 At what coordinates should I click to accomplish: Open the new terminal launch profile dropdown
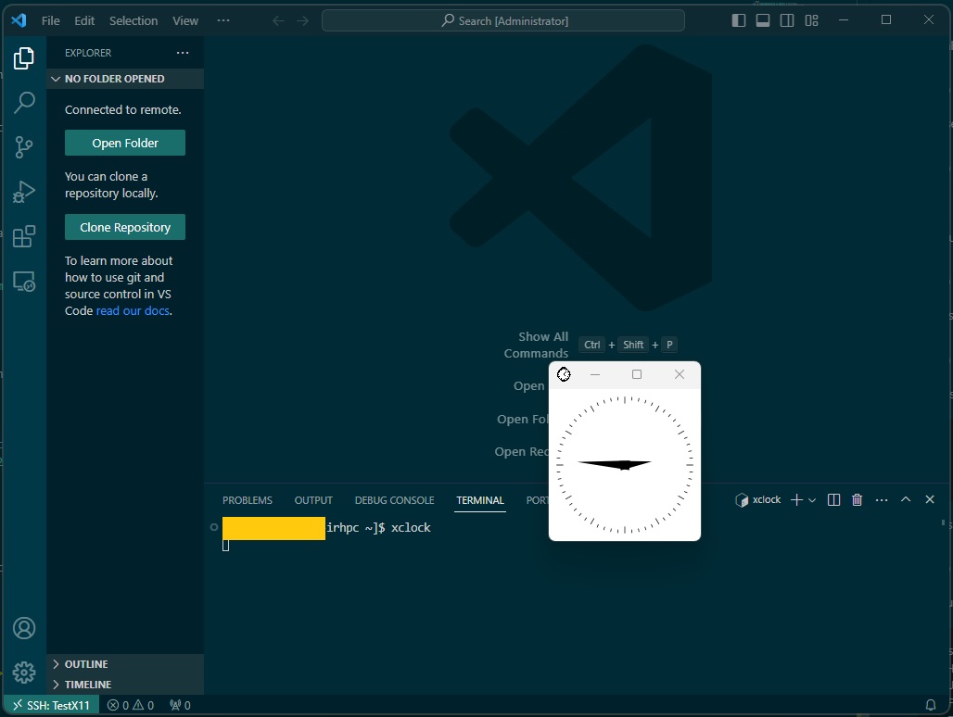click(812, 500)
